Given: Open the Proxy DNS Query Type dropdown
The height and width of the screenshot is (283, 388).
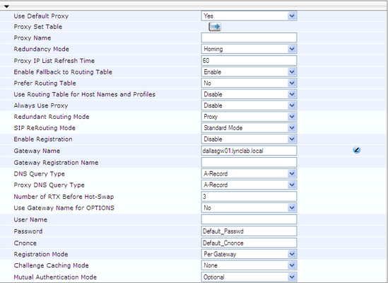Looking at the screenshot, I should (249, 185).
